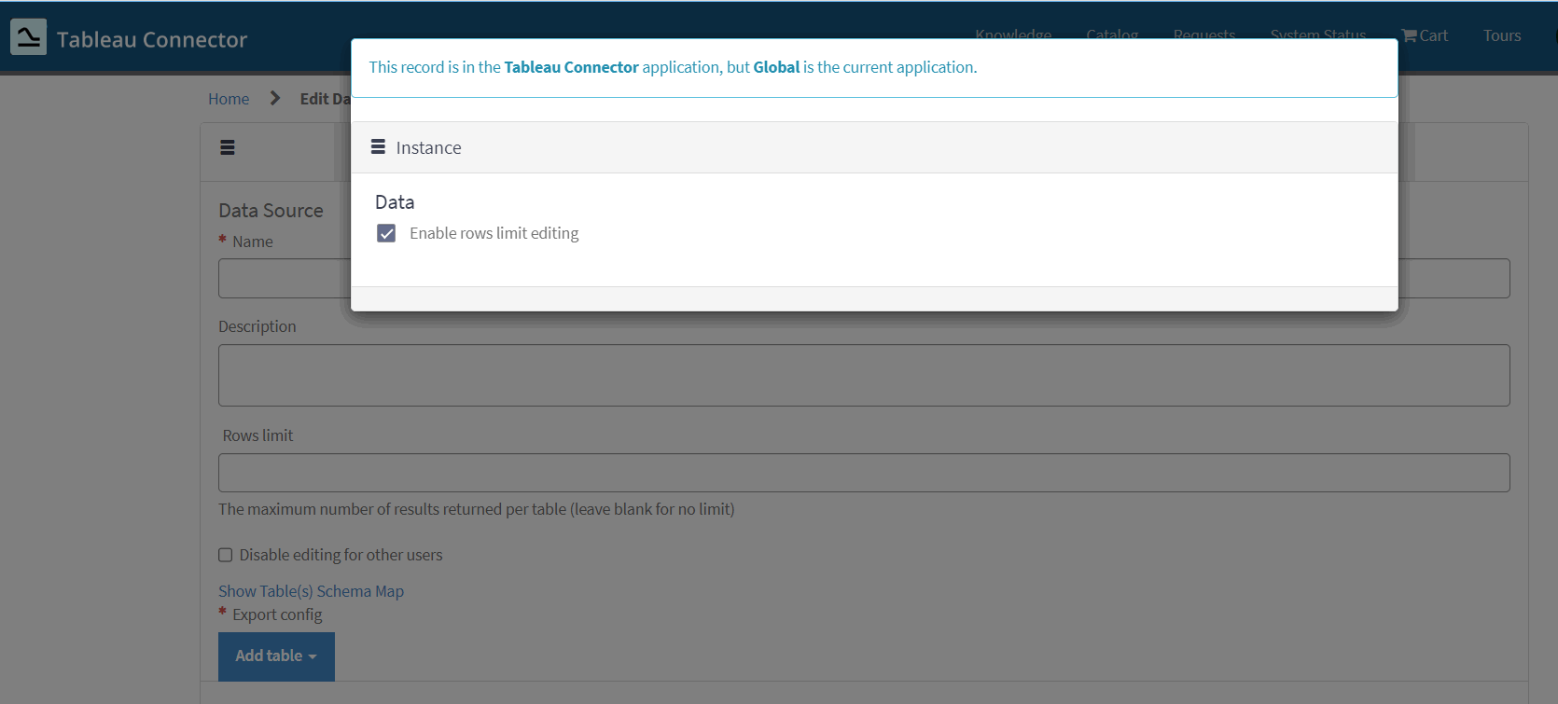The height and width of the screenshot is (704, 1558).
Task: Follow the Tableau Connector application link
Action: click(571, 67)
